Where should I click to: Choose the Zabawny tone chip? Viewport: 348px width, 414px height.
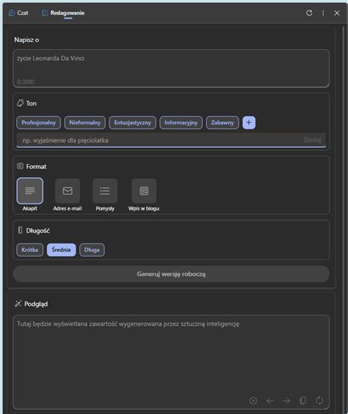pos(222,123)
